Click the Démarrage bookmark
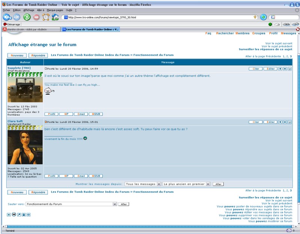Viewport: 300px width, 234px height. [x=12, y=24]
